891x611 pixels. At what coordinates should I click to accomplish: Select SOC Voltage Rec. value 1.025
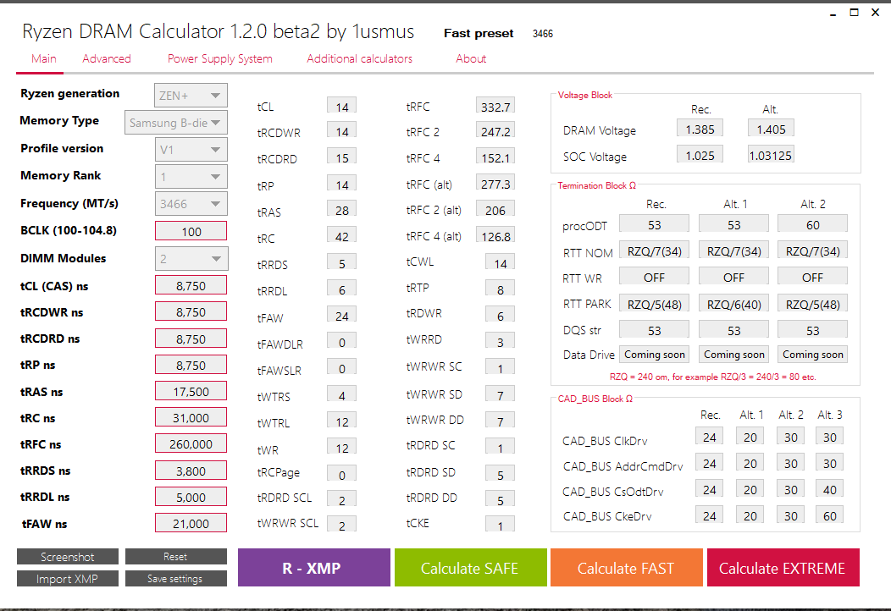[x=700, y=155]
